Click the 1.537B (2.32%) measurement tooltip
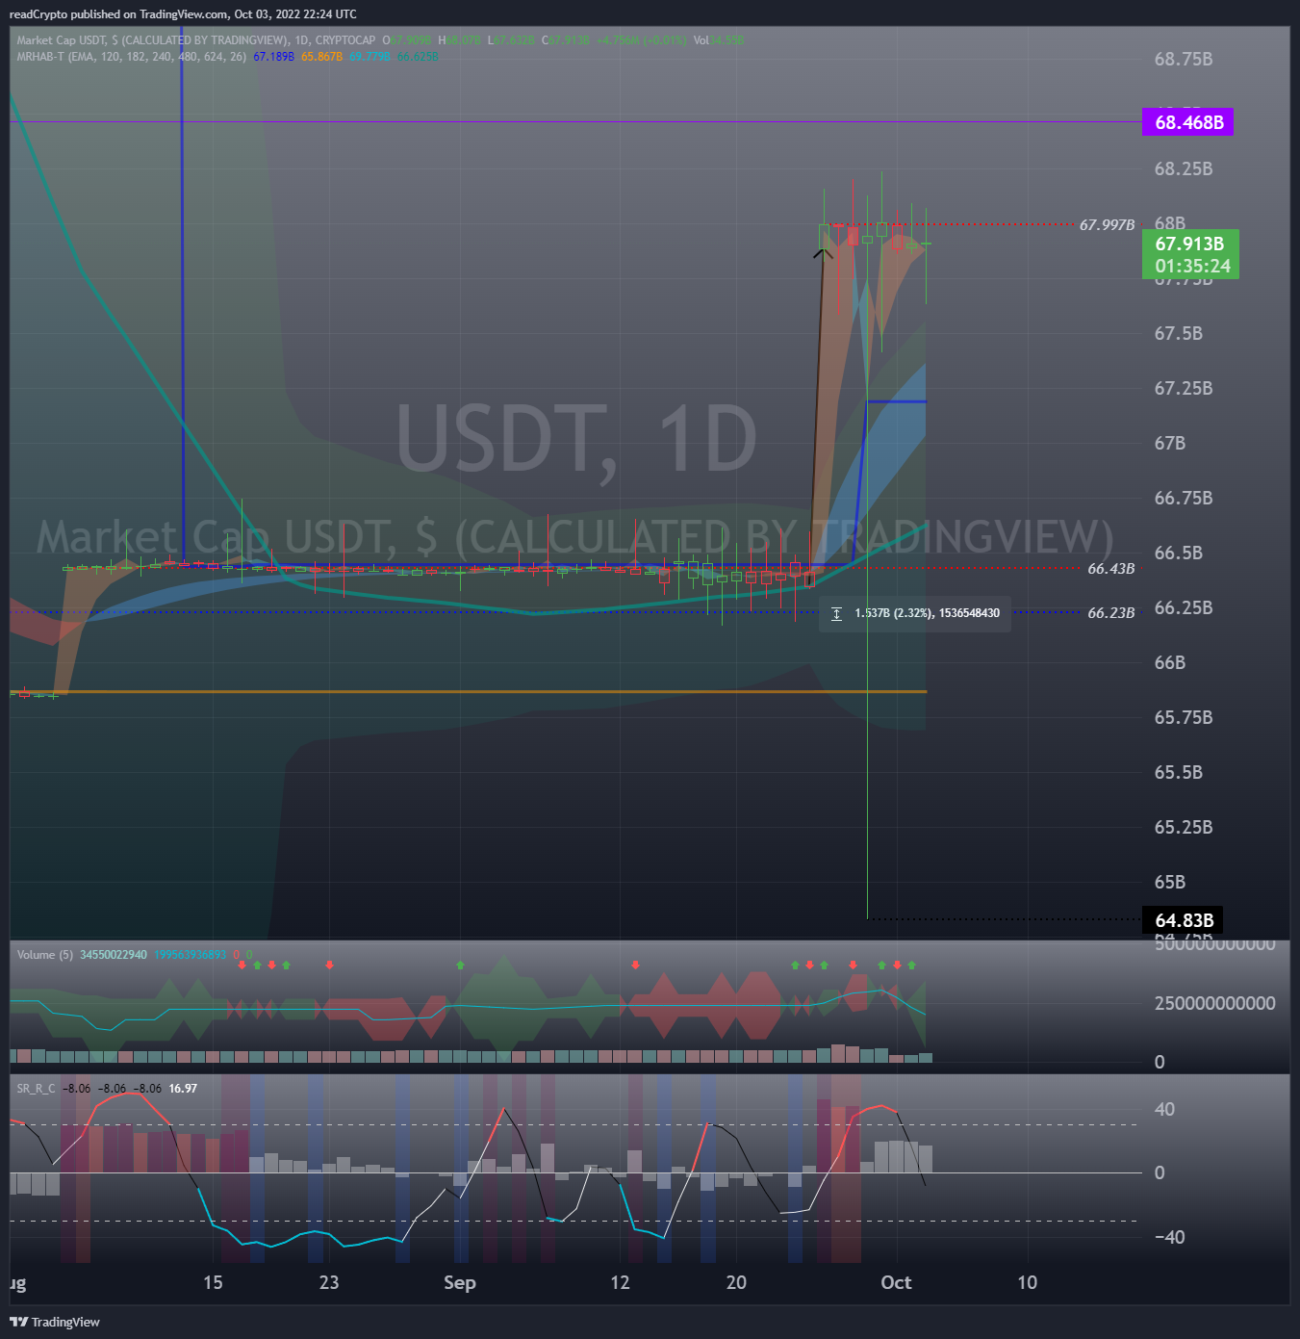Screen dimensions: 1300x1339 [x=915, y=613]
